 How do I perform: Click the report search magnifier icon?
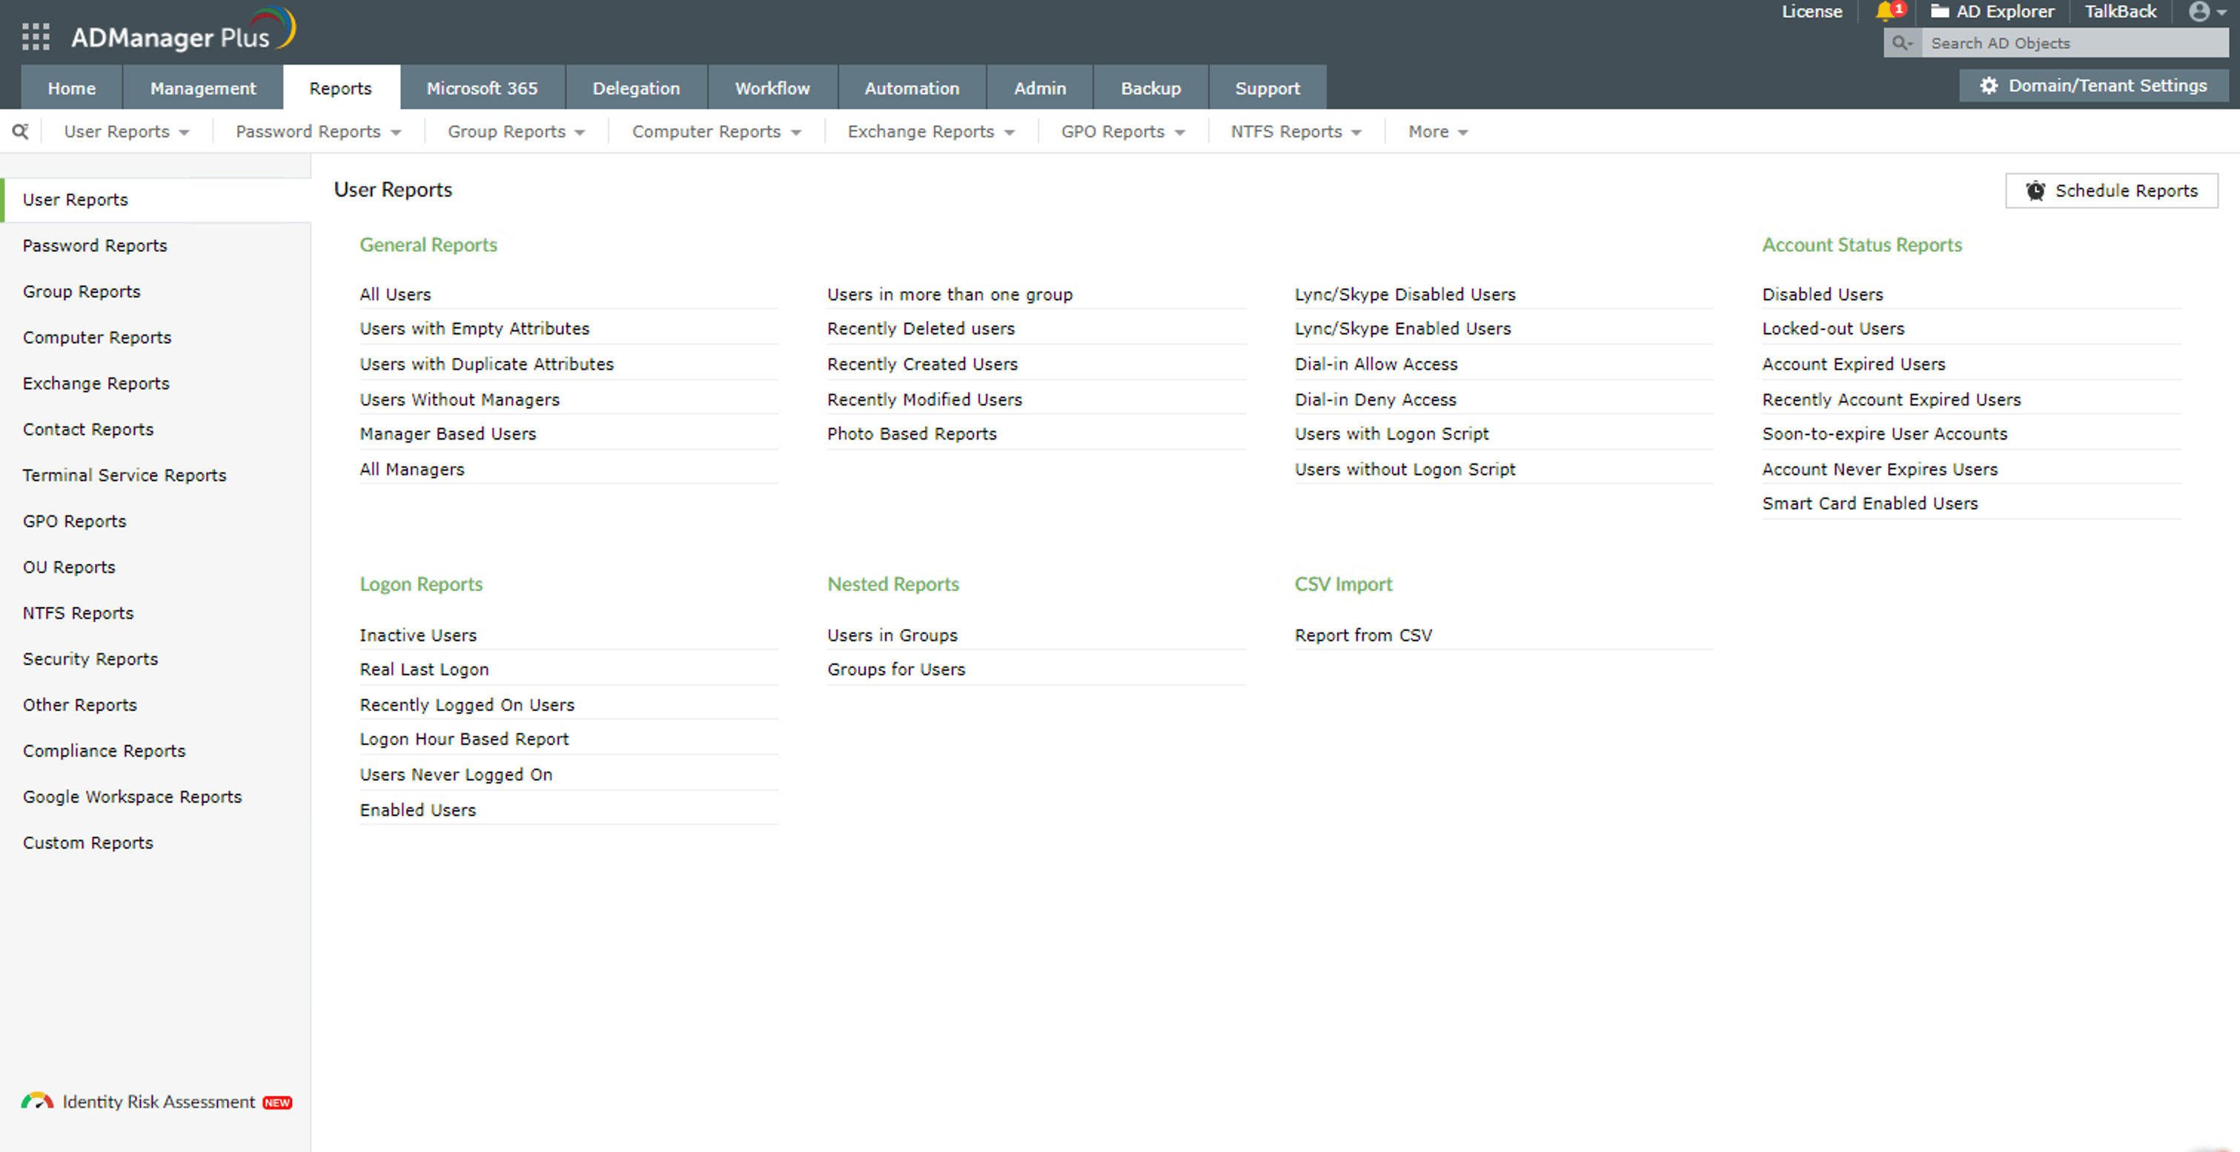click(20, 131)
